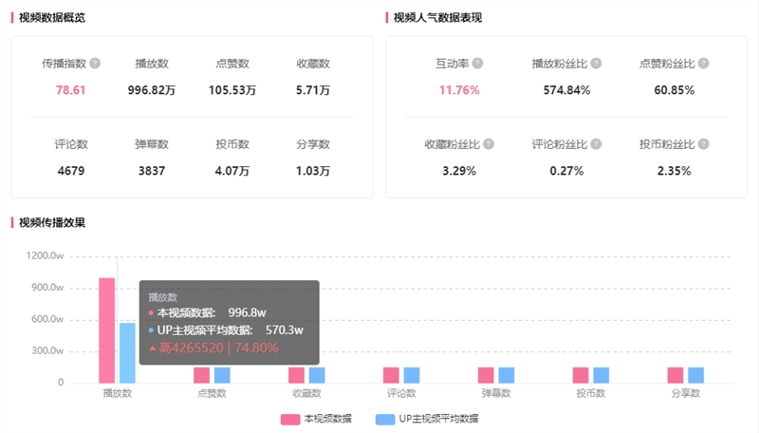Image resolution: width=759 pixels, height=433 pixels.
Task: Click help icon beside 播放粉丝比
Action: [597, 64]
